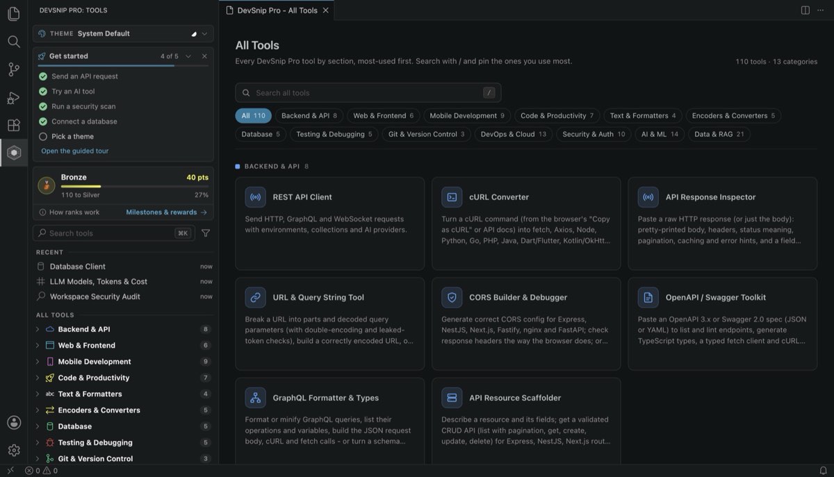Click the API Resource Scaffolder icon
Viewport: 834px width, 477px height.
tap(452, 398)
